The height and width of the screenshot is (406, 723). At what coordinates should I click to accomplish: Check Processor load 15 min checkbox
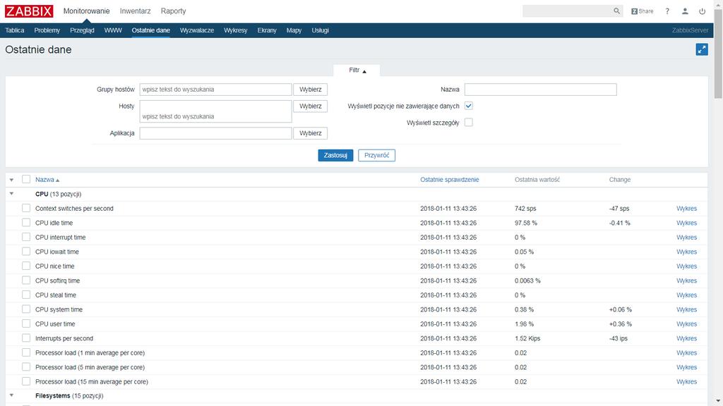point(26,381)
